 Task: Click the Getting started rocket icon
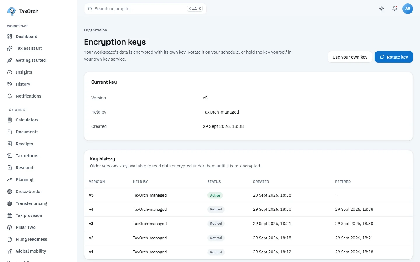(10, 60)
